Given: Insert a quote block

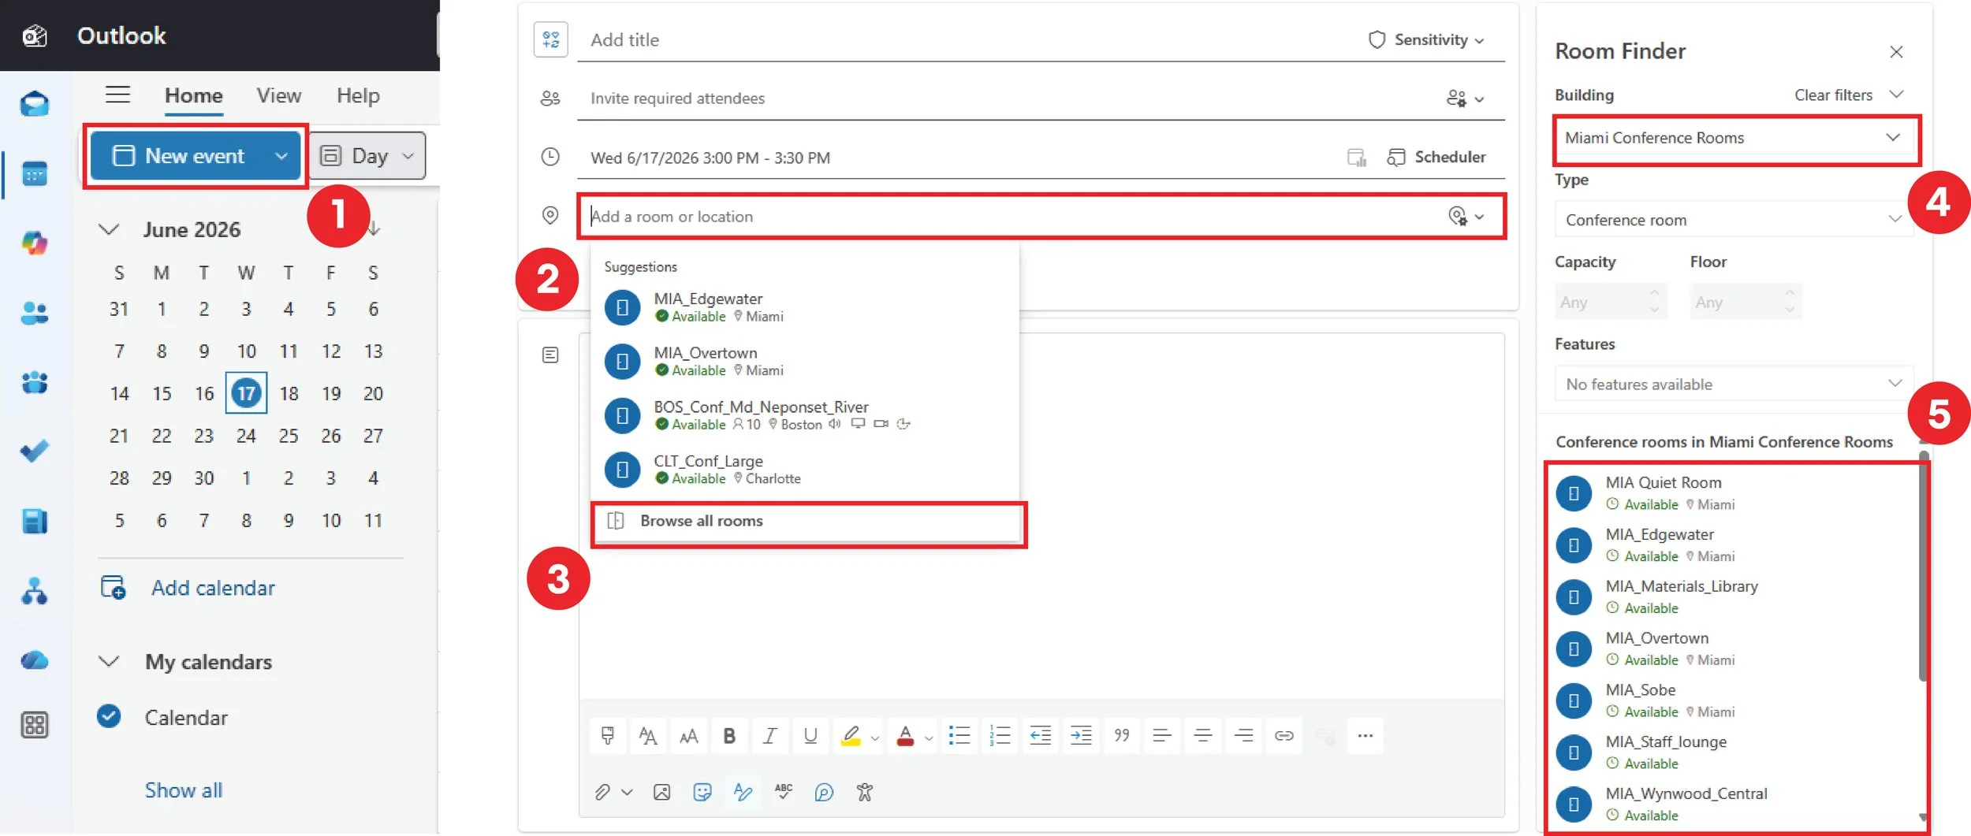Looking at the screenshot, I should [1122, 736].
